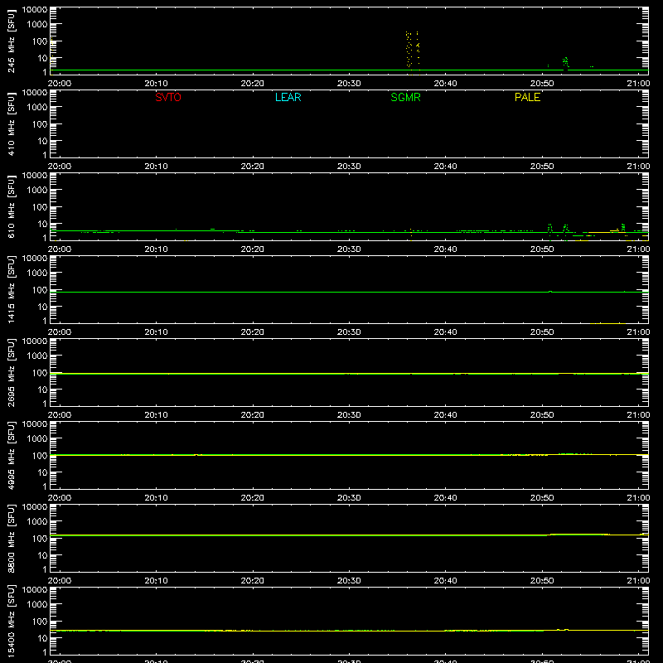This screenshot has width=663, height=663.
Task: Select the 4995 MHz [SFU] axis title
Action: point(11,455)
